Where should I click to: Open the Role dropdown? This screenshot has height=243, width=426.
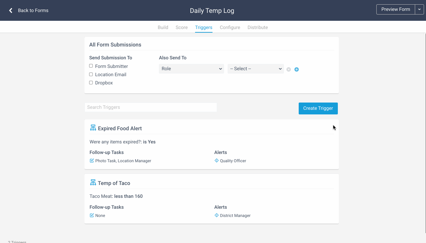[191, 69]
